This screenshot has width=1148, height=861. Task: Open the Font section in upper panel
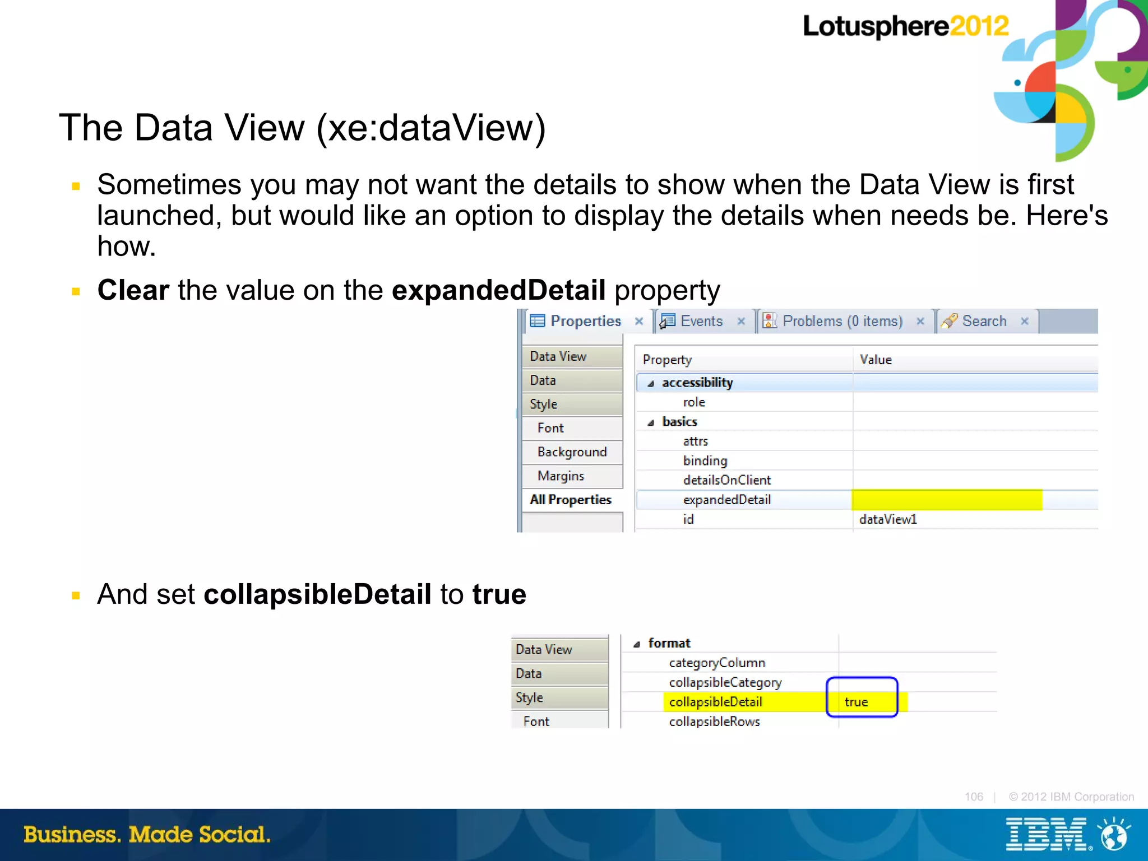tap(572, 428)
